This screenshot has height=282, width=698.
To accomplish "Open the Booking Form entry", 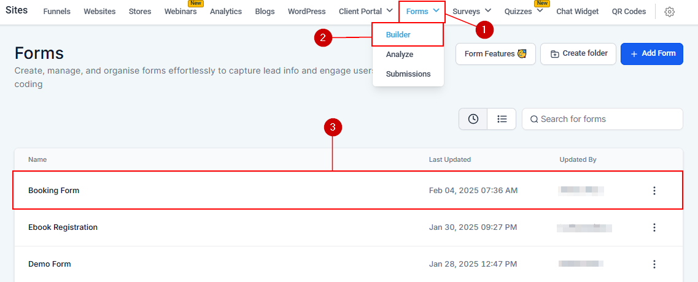I will [x=54, y=191].
